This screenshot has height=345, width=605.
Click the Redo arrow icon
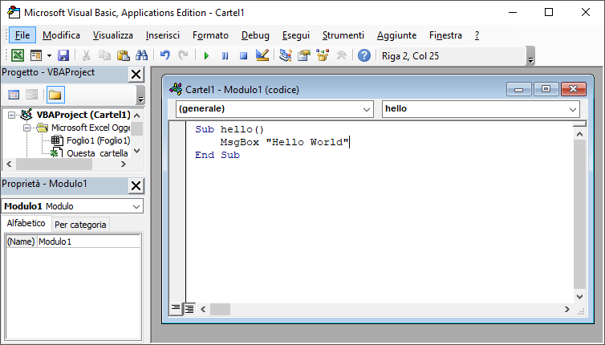[183, 55]
